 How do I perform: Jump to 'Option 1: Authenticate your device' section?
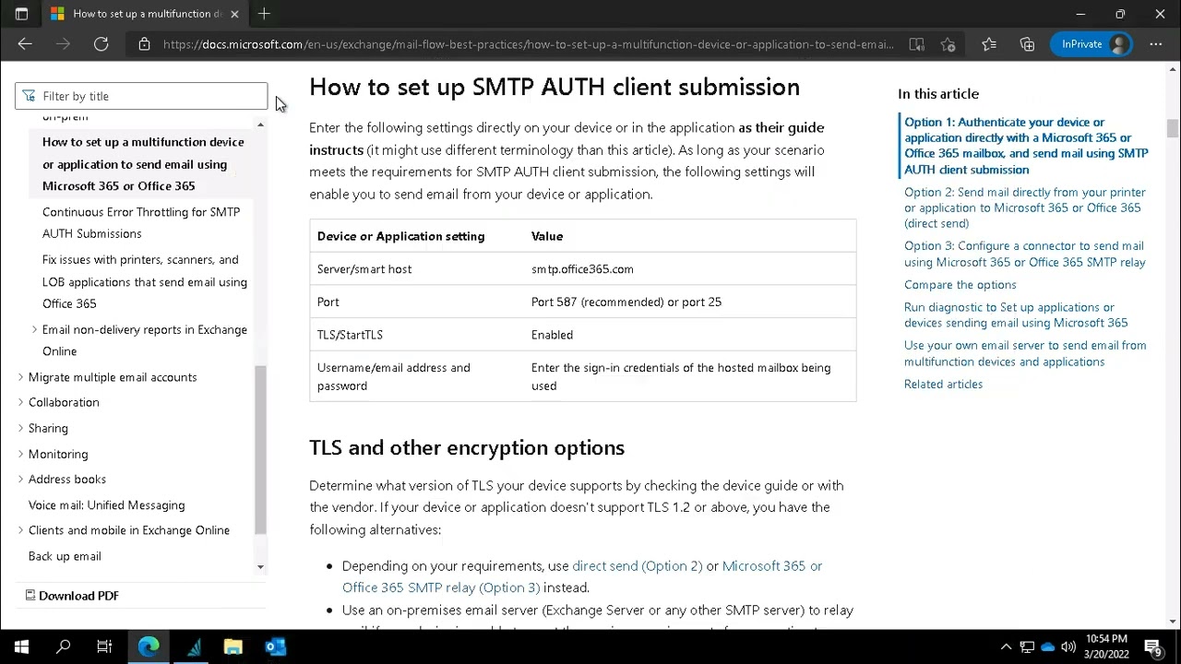[1026, 146]
